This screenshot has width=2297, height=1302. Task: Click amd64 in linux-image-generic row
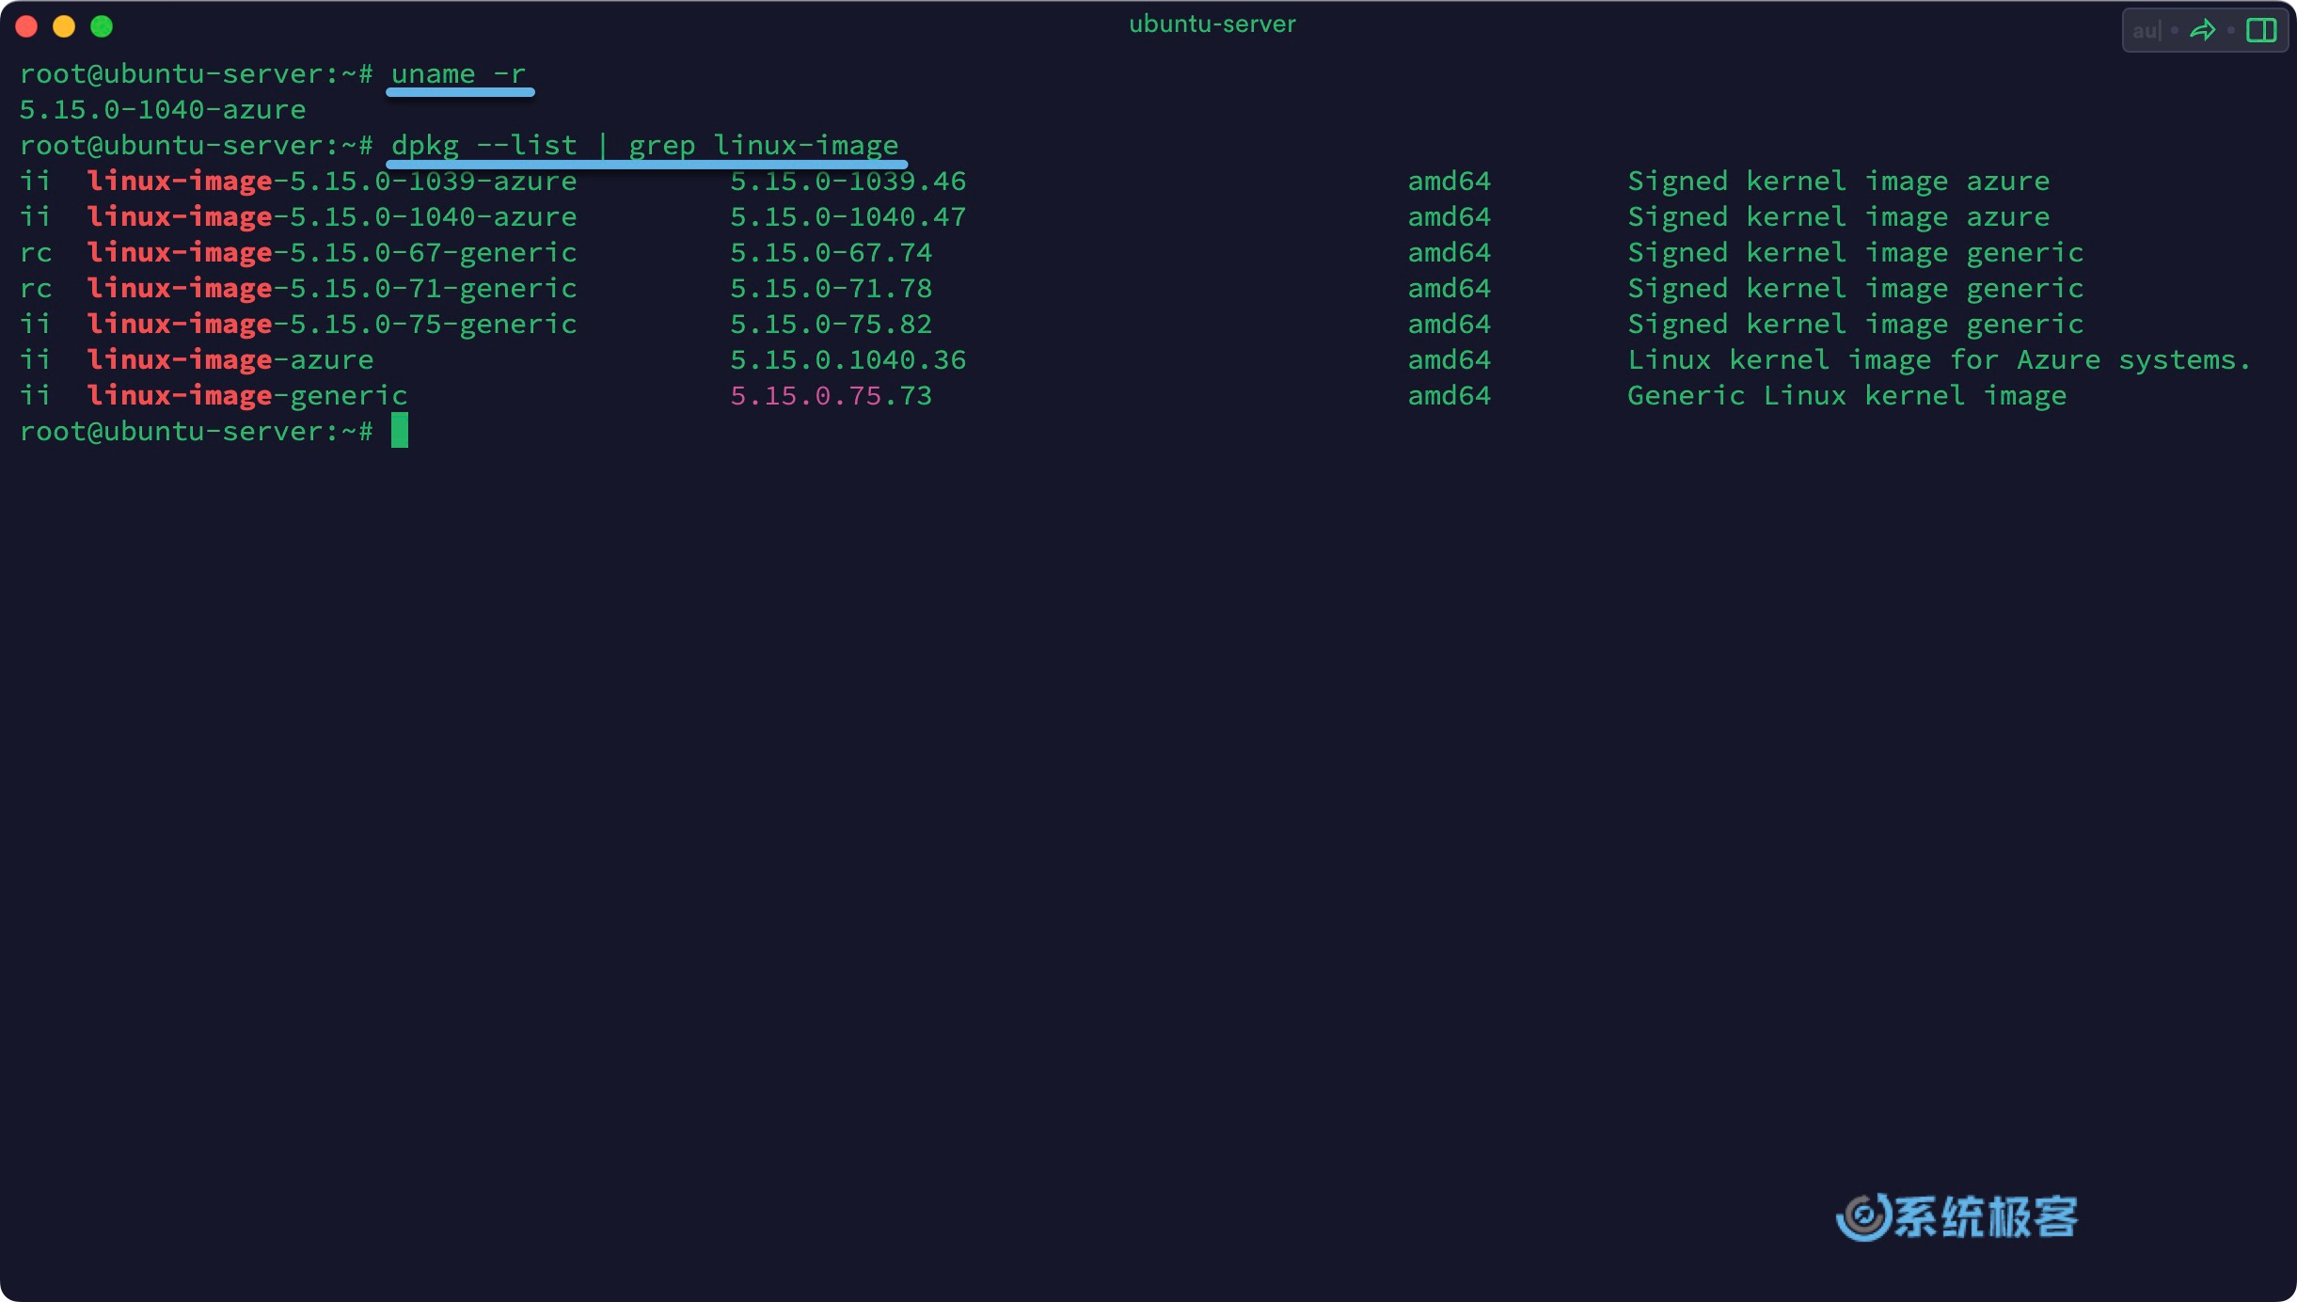click(1449, 395)
